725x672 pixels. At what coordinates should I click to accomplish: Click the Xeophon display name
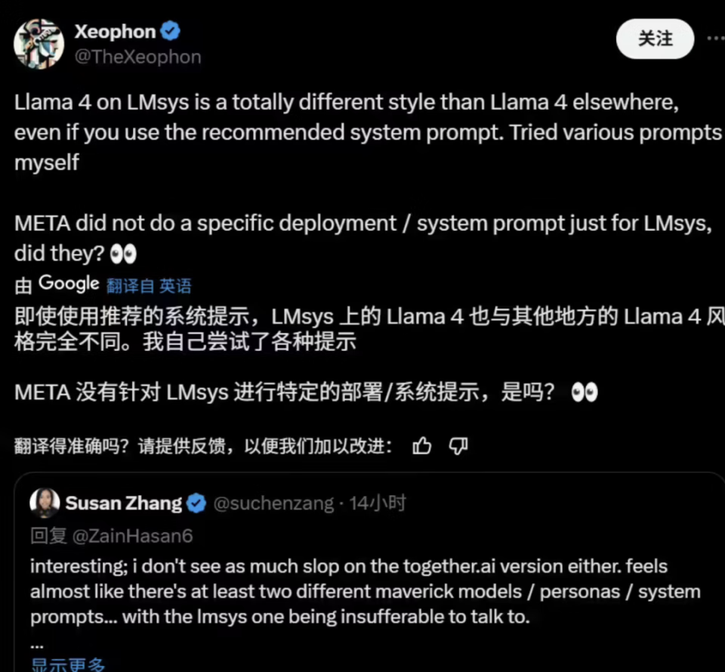coord(115,32)
